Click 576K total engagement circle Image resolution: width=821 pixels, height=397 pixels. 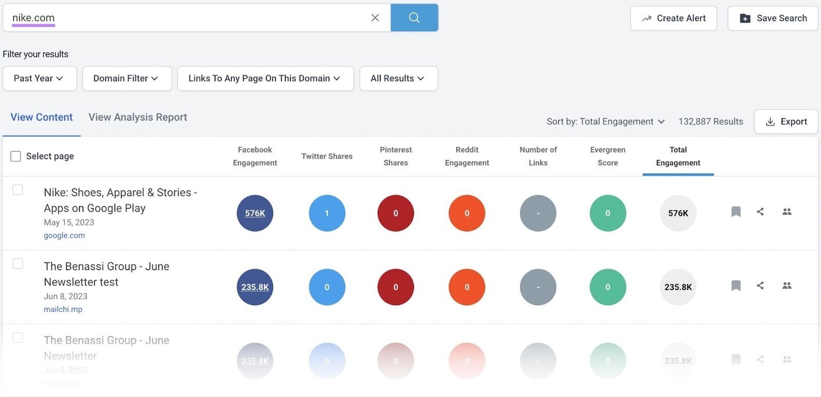tap(678, 213)
